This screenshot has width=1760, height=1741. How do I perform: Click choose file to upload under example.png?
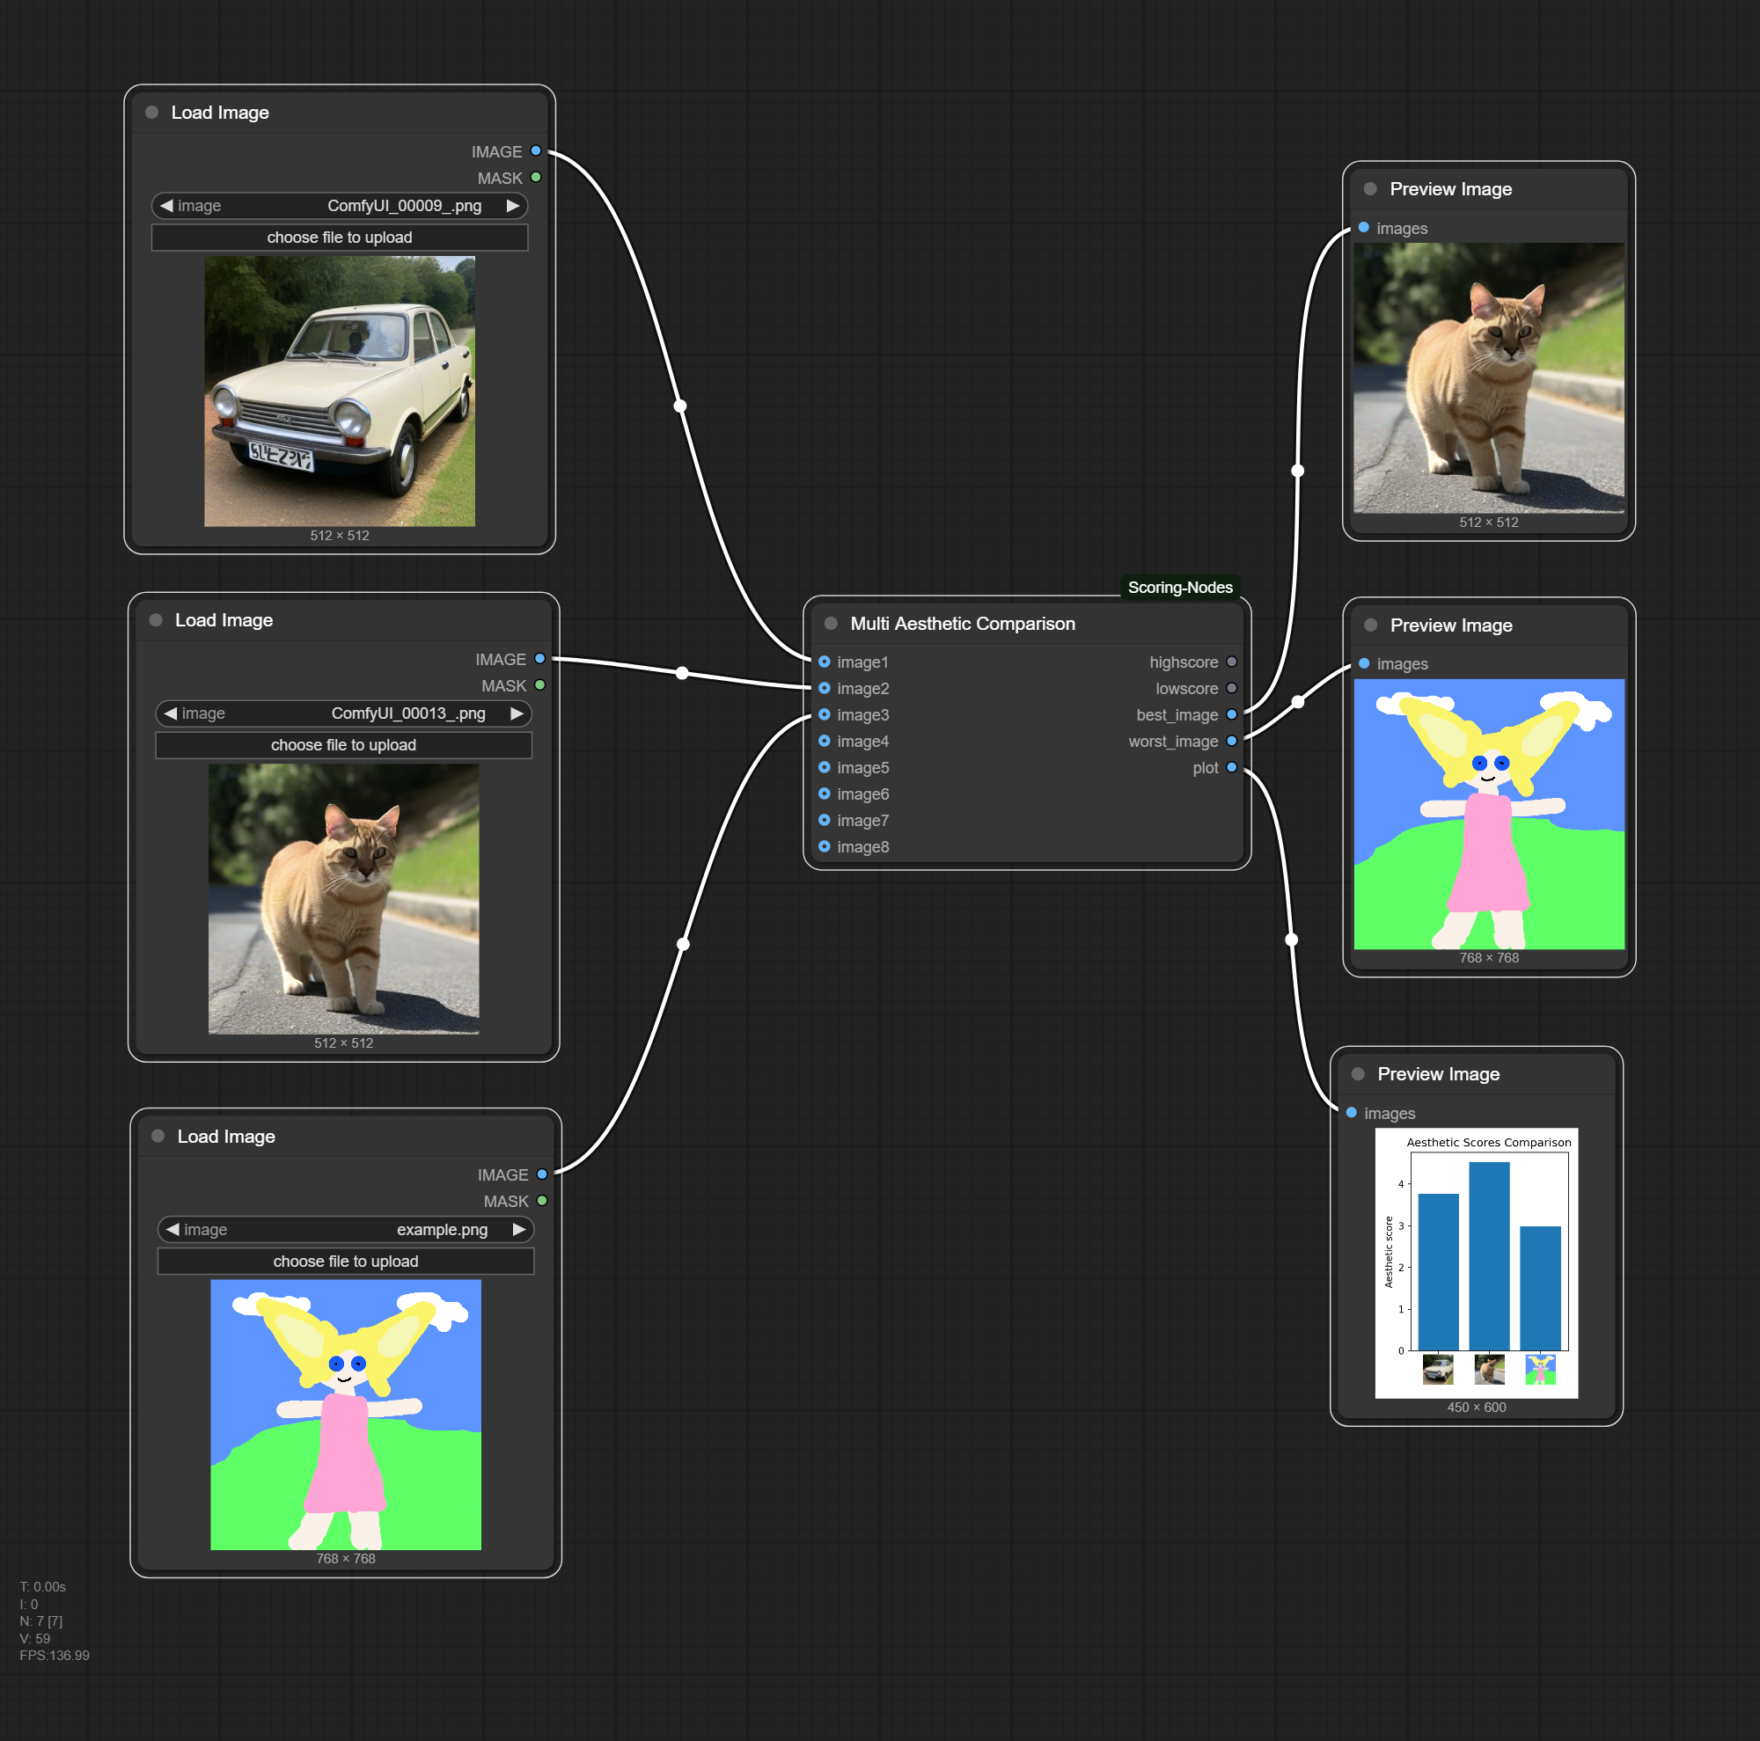tap(346, 1262)
